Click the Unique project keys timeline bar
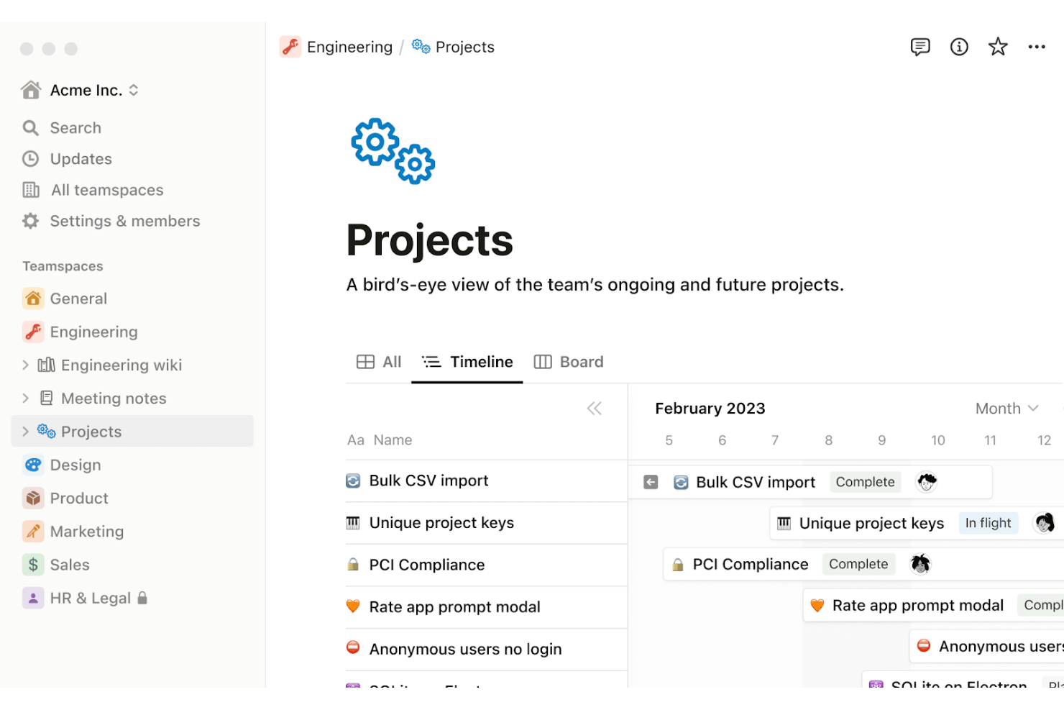Screen dimensions: 1064x710 click(871, 524)
